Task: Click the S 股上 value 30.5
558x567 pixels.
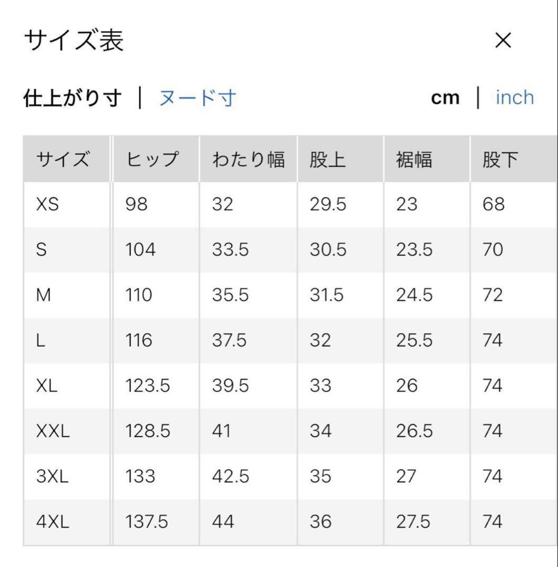Action: coord(328,249)
